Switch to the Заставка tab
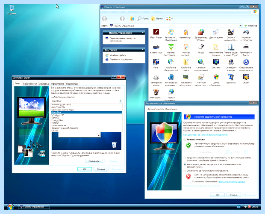265x214 pixels. (44, 84)
